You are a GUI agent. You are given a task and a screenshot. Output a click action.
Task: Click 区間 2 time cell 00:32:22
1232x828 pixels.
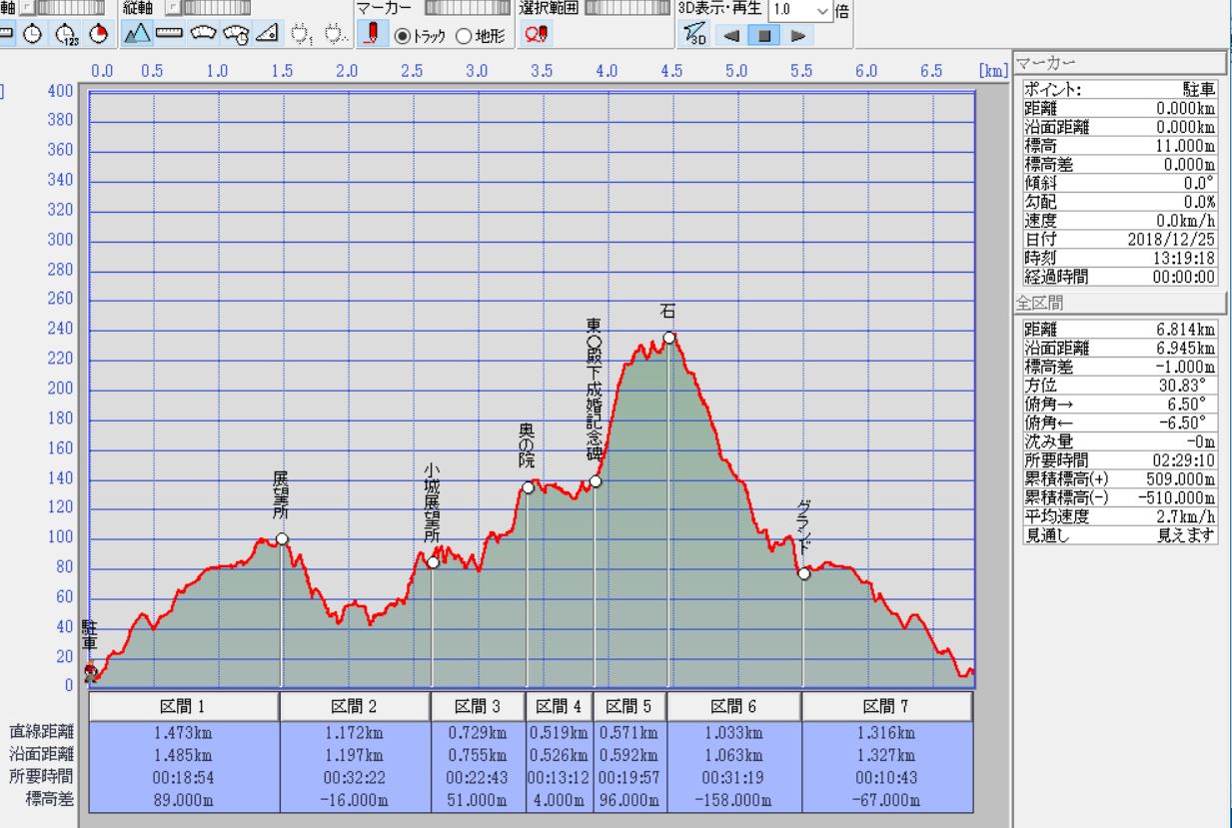point(355,778)
